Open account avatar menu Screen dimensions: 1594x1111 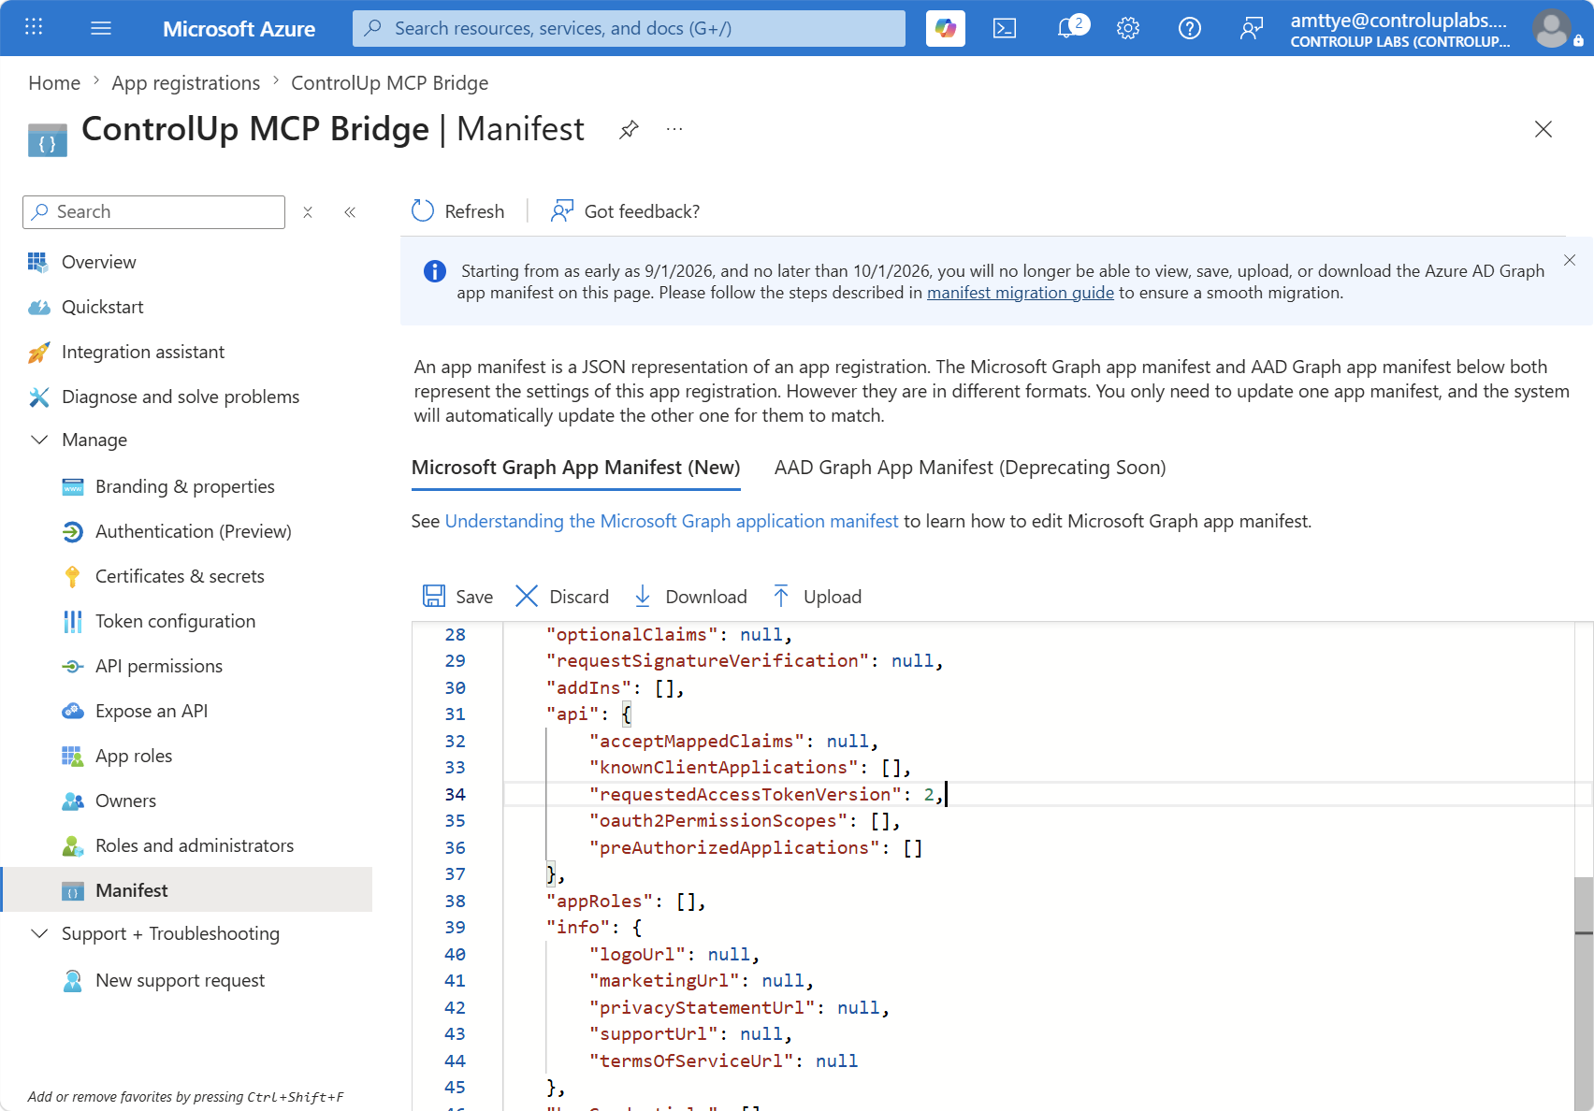click(1552, 28)
